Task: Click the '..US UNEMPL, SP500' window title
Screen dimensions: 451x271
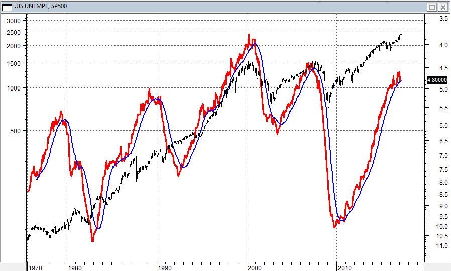Action: point(40,6)
